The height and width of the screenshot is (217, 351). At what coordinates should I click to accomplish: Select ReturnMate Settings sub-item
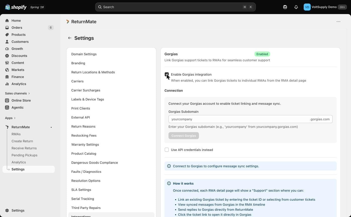click(29, 169)
